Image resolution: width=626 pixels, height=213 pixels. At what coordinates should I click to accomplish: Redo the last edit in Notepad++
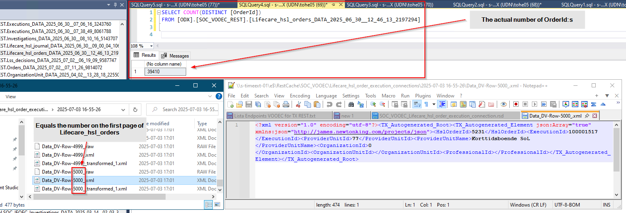[x=338, y=104]
